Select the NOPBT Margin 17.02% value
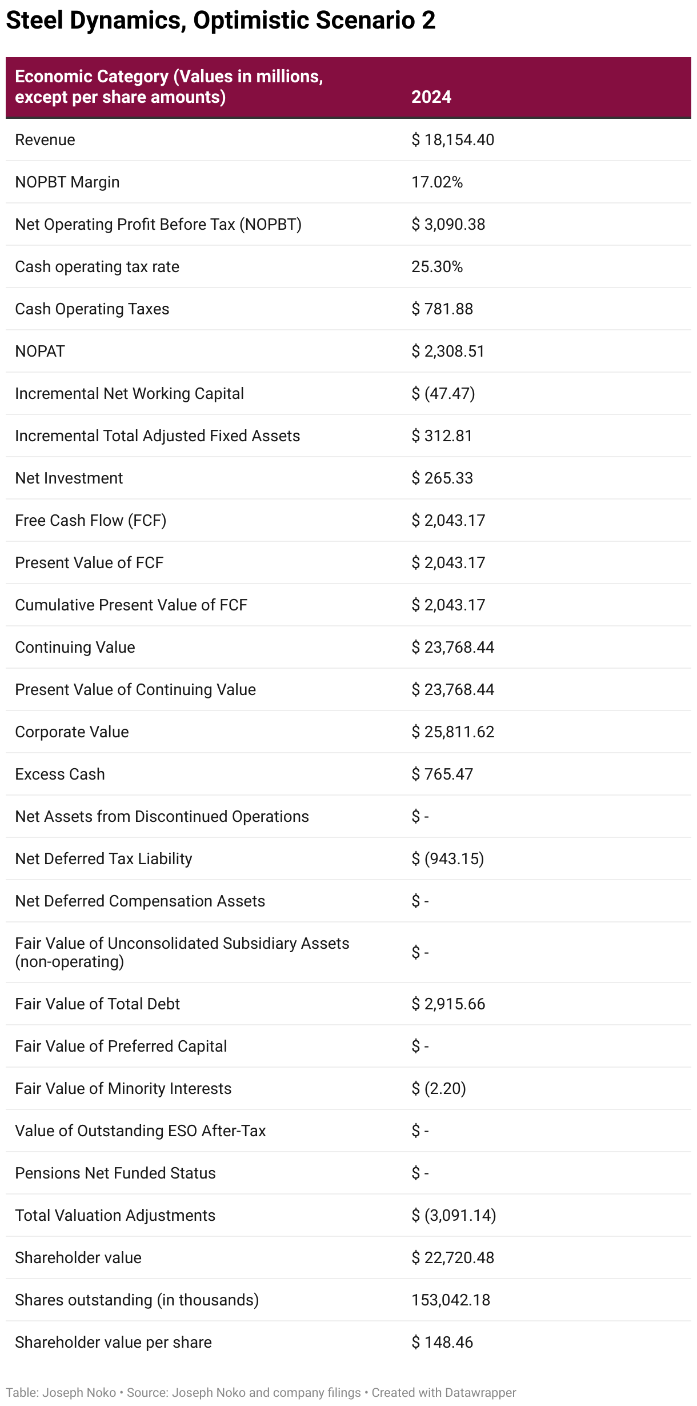Screen dimensions: 697x1406 coord(437,182)
